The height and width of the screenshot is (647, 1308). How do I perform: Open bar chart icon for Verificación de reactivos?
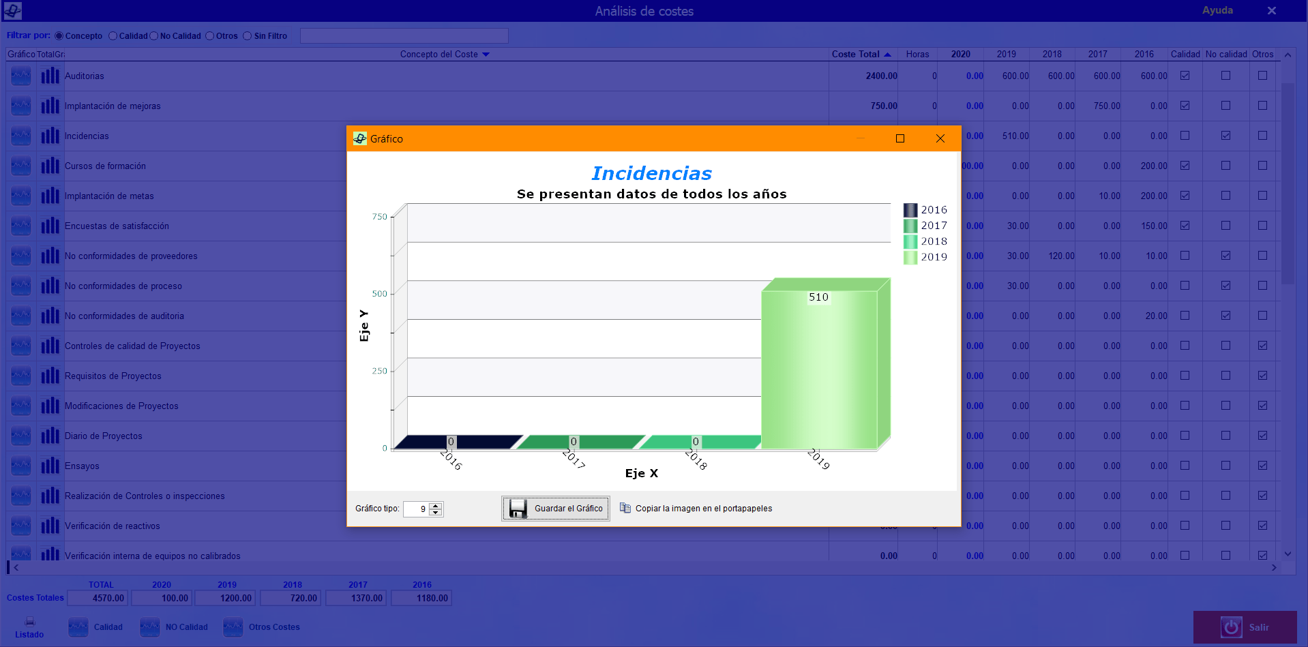click(x=50, y=526)
